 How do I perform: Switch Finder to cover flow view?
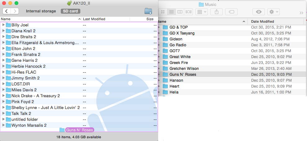click(188, 12)
